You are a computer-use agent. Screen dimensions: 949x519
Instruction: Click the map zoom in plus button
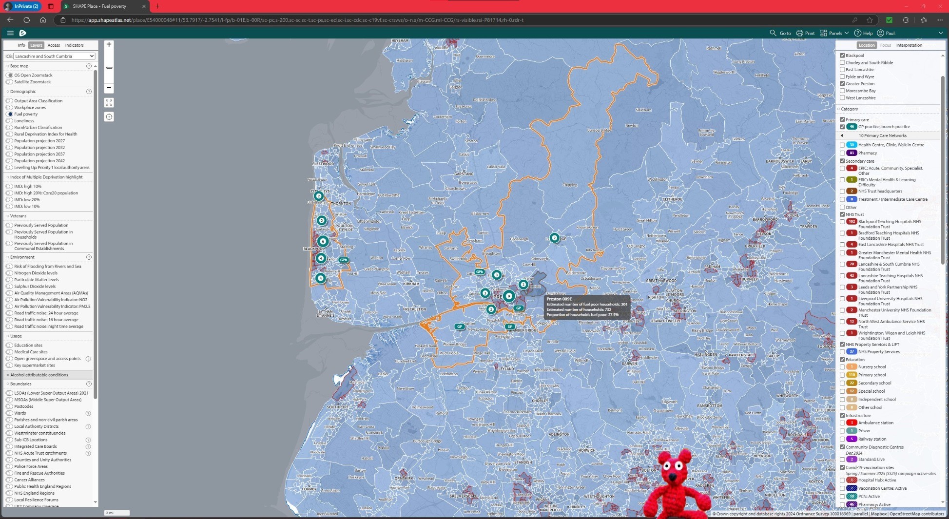109,44
